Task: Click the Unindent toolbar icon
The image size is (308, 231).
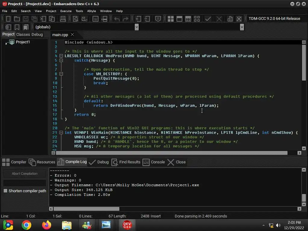Action: click(147, 19)
